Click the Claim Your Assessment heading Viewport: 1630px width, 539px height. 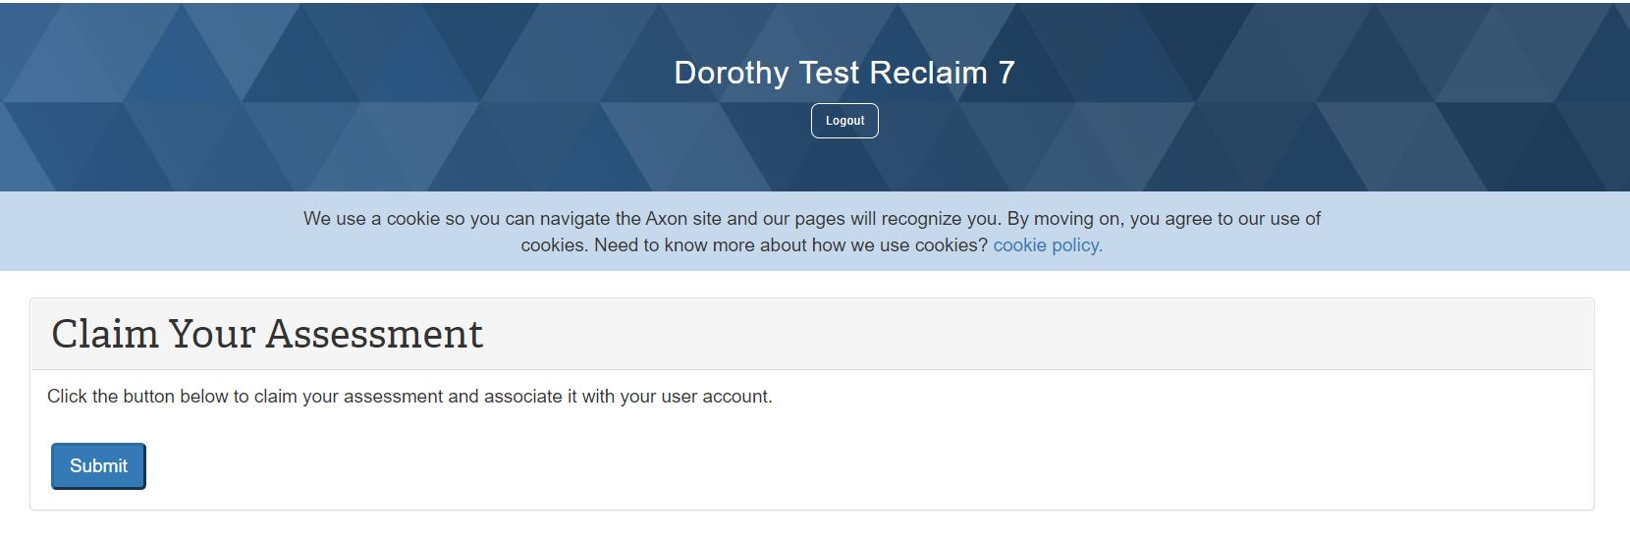coord(267,334)
